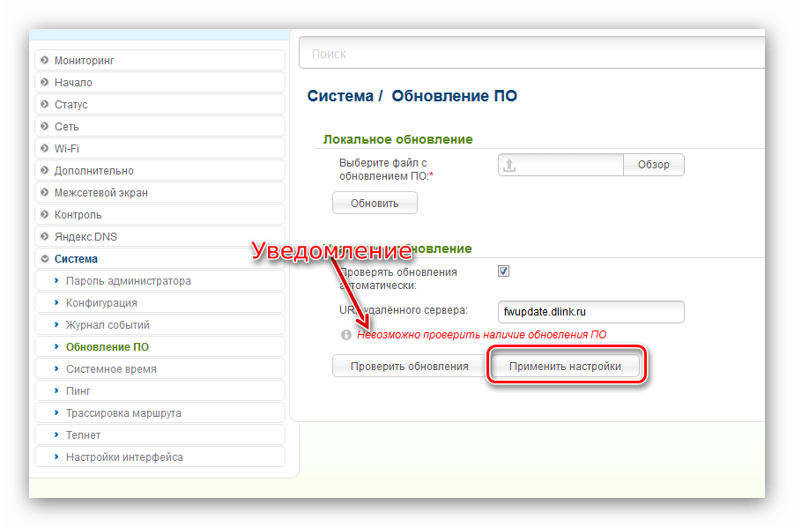Open the Начало menu item

(160, 82)
